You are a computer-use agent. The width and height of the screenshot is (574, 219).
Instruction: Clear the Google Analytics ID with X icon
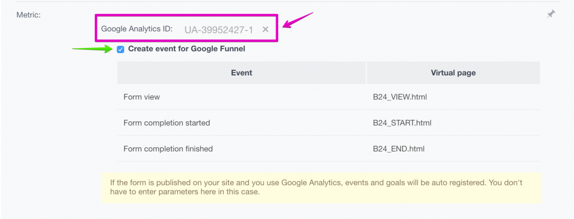(x=265, y=30)
